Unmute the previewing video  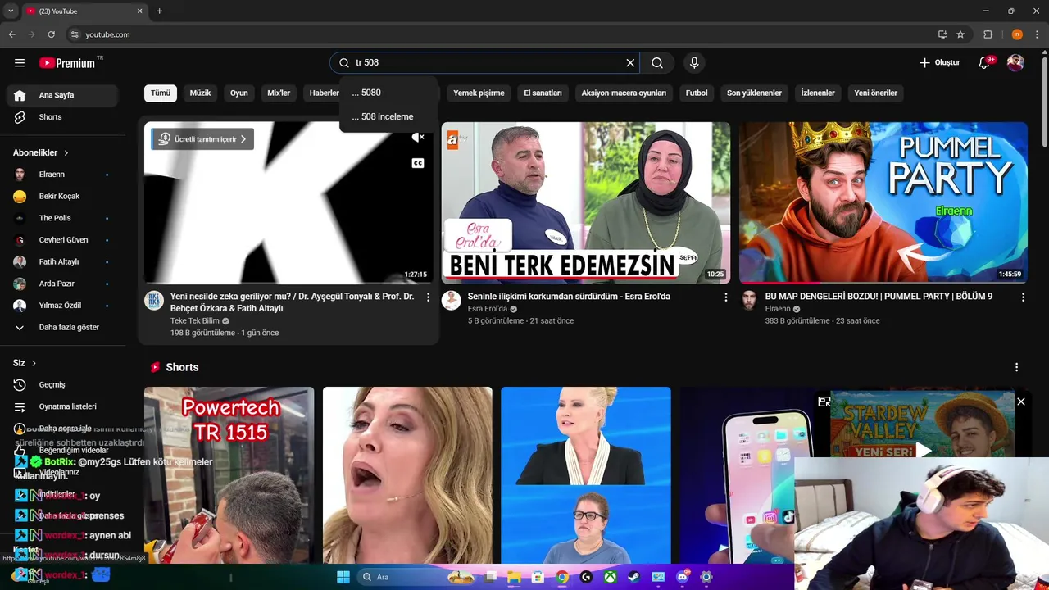coord(418,138)
